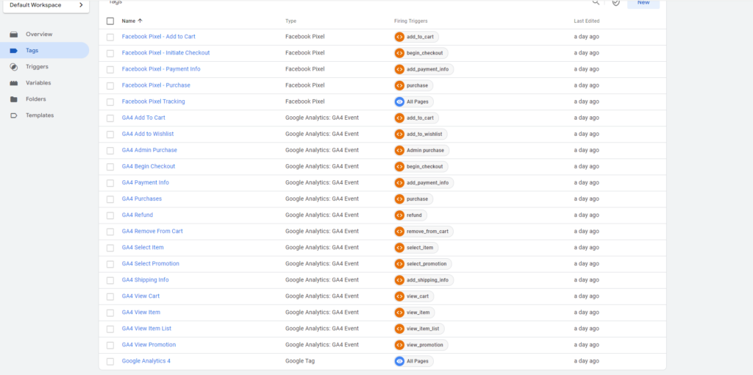Open the GA4 View Item List tag
Screen dimensions: 753x375
(x=146, y=329)
